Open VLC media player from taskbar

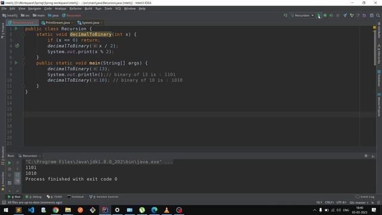click(167, 210)
